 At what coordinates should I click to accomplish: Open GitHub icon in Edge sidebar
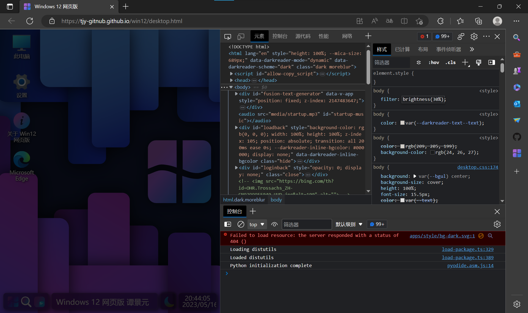click(517, 137)
